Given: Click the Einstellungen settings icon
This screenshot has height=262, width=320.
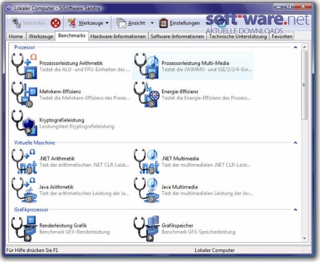Looking at the screenshot, I should click(163, 23).
